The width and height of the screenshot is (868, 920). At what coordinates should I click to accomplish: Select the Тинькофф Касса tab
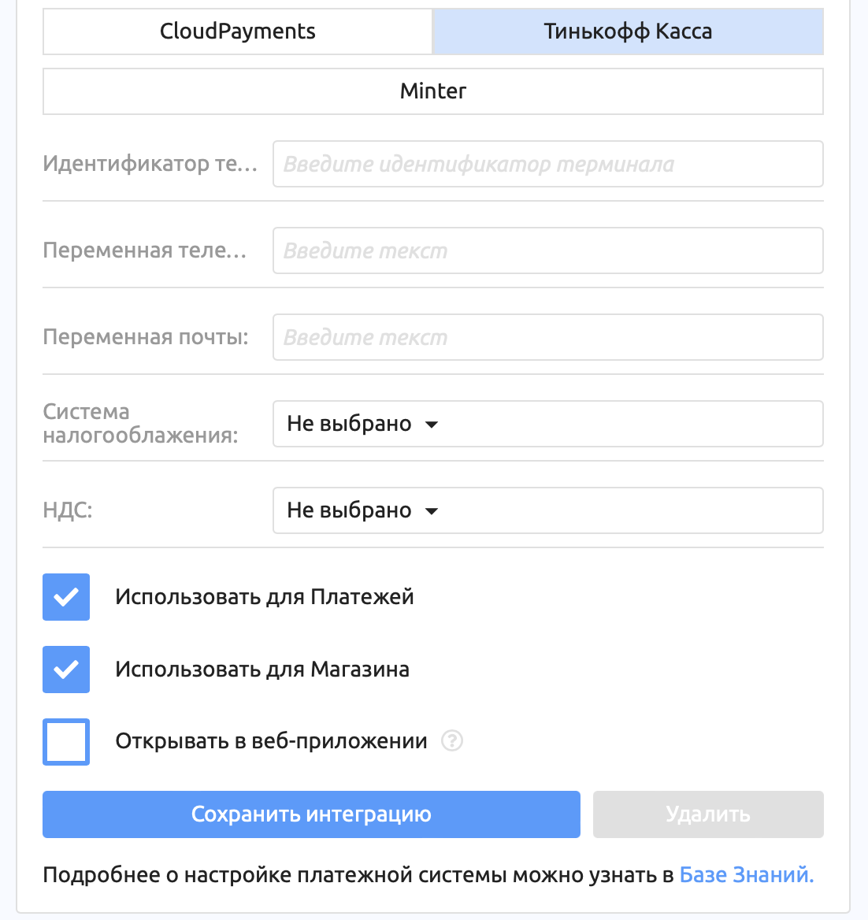(x=628, y=32)
